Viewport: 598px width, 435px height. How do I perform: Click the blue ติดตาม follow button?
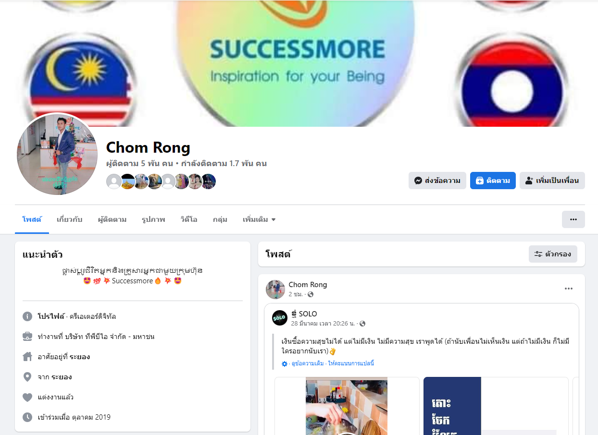(493, 181)
